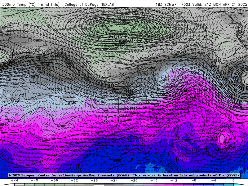Click the 5100 contour label
248x186 pixels.
pos(122,22)
